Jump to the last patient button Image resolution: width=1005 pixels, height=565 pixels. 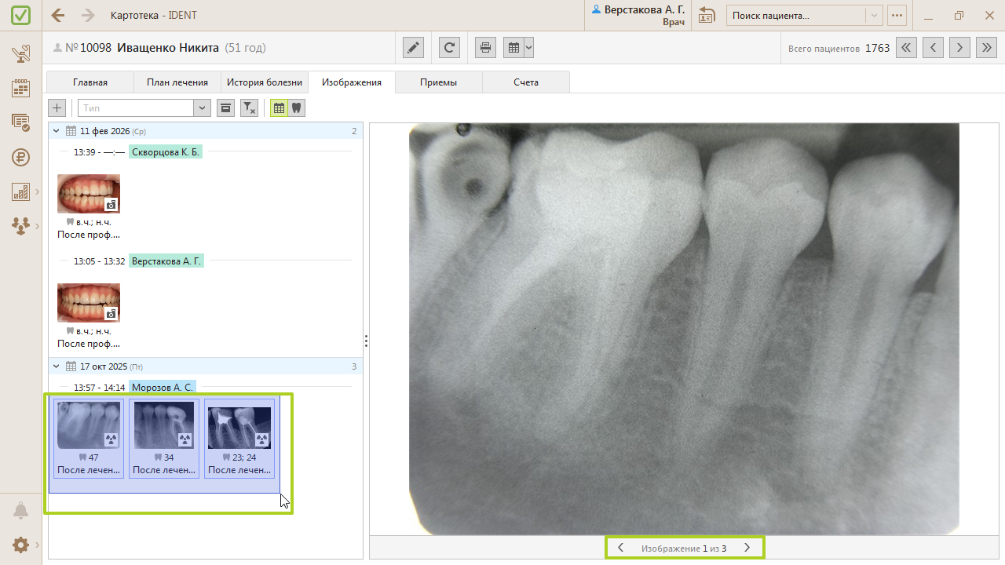tap(986, 48)
